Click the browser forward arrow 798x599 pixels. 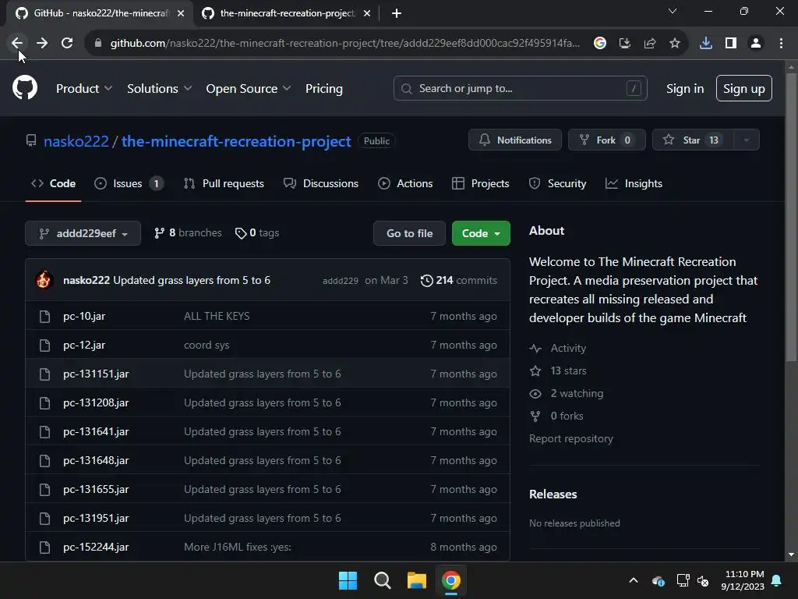tap(42, 44)
